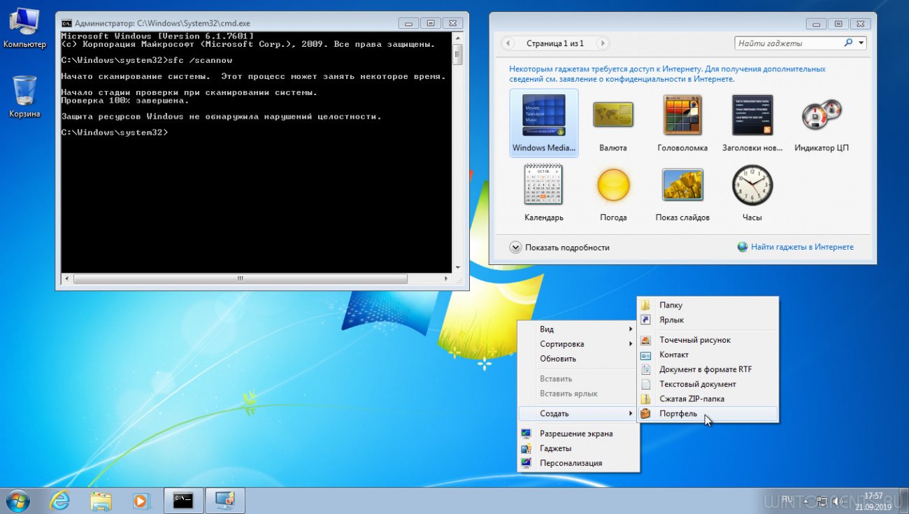This screenshot has width=909, height=514.
Task: Select the Индикатор ЦП gadget
Action: [x=822, y=122]
